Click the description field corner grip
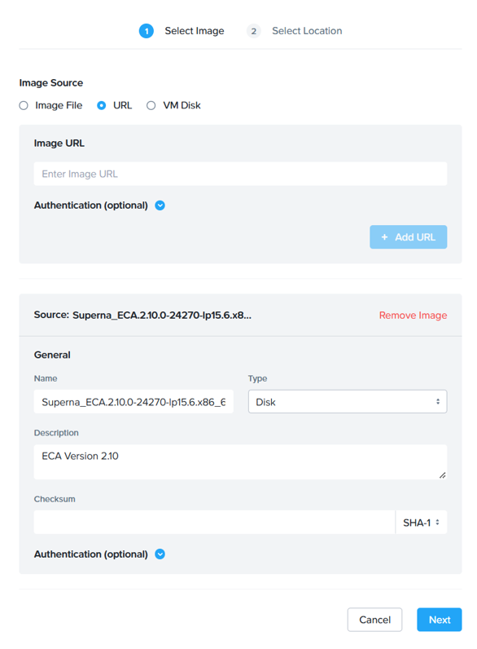The width and height of the screenshot is (477, 649). (x=442, y=475)
